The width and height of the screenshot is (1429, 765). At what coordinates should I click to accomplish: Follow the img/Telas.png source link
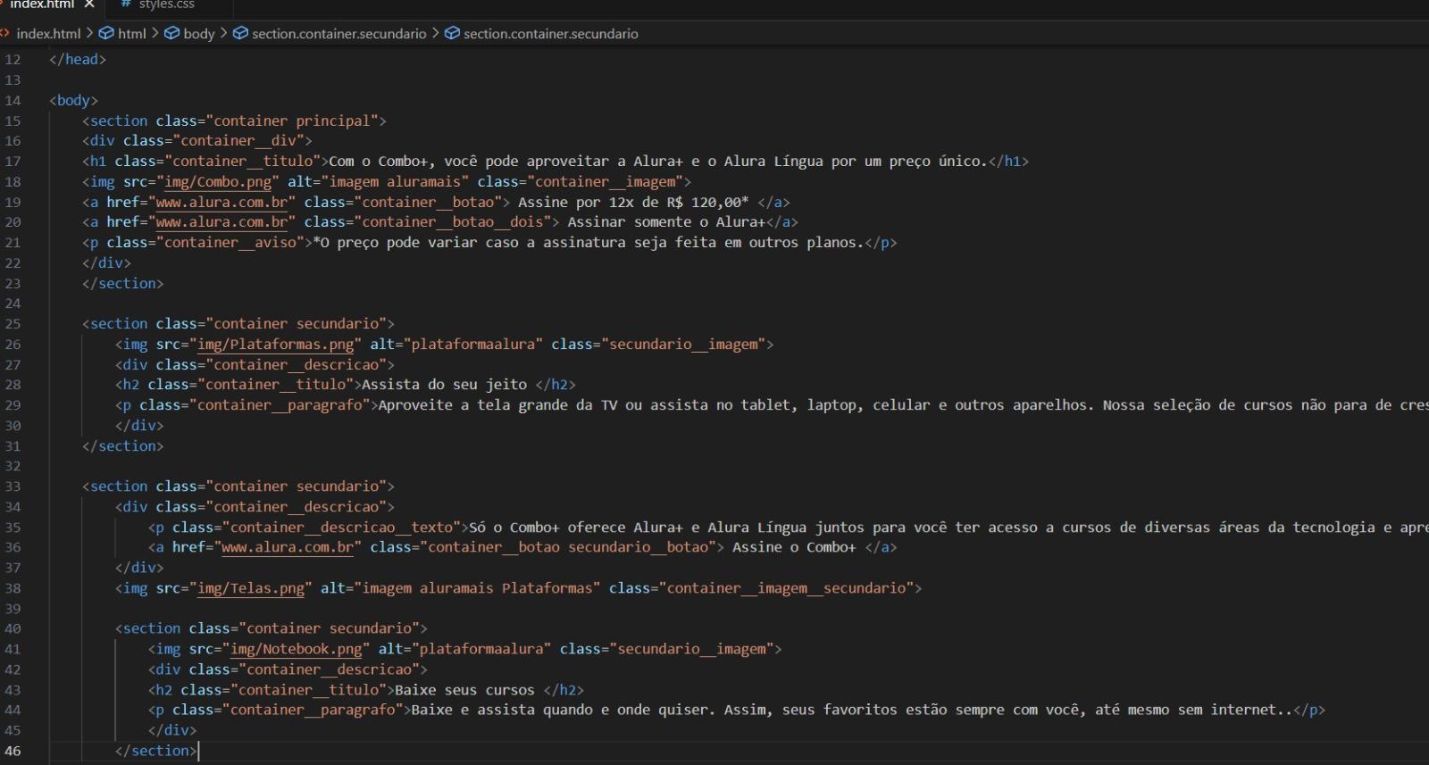pos(251,588)
